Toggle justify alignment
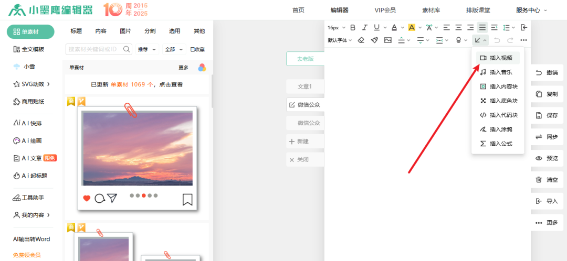567x261 pixels. click(x=482, y=27)
